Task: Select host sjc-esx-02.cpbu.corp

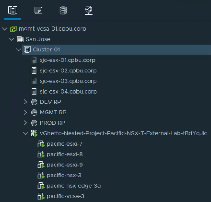Action: [x=68, y=71]
